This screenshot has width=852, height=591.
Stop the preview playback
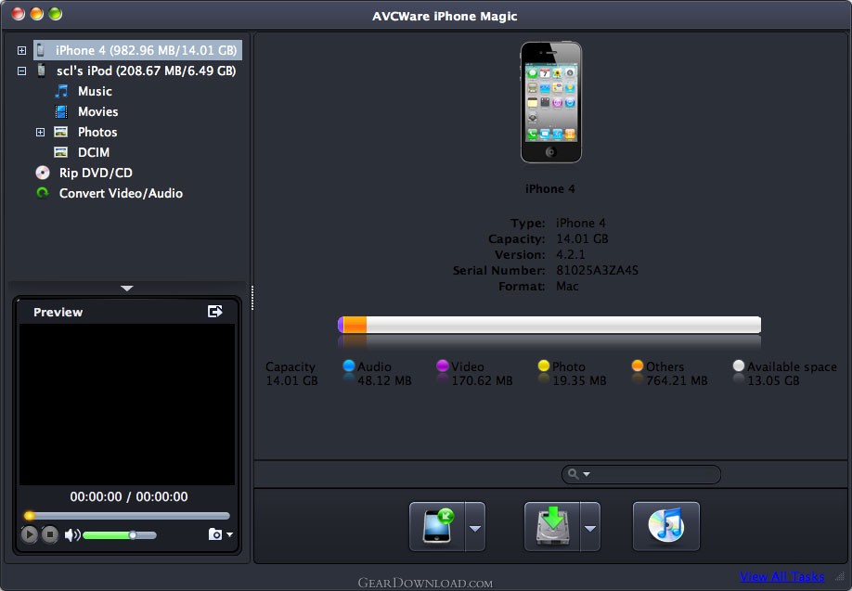pos(50,534)
